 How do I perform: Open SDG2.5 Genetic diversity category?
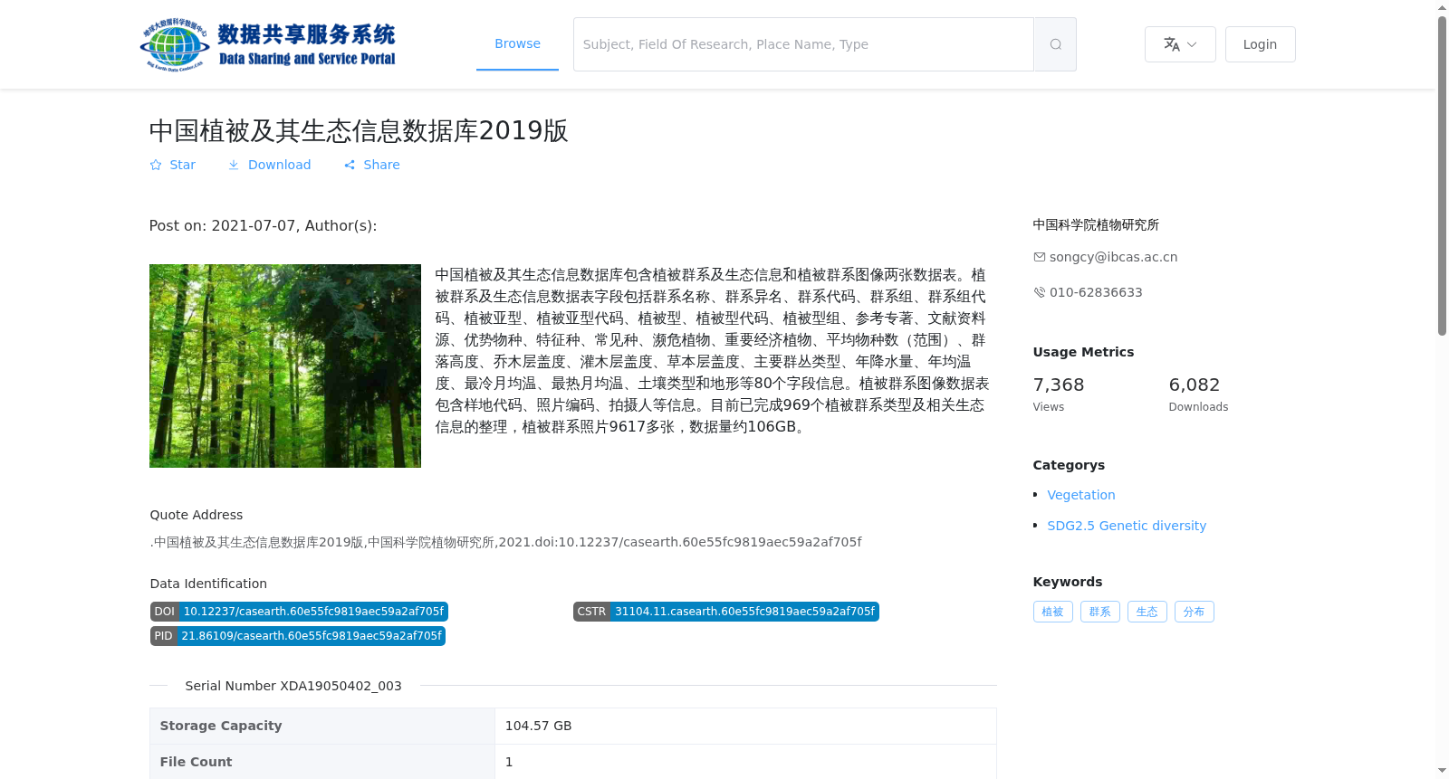(x=1127, y=526)
